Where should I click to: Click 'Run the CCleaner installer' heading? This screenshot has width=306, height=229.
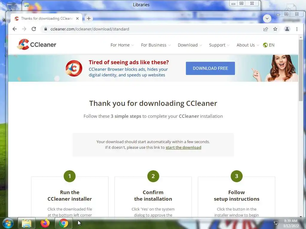tap(70, 196)
